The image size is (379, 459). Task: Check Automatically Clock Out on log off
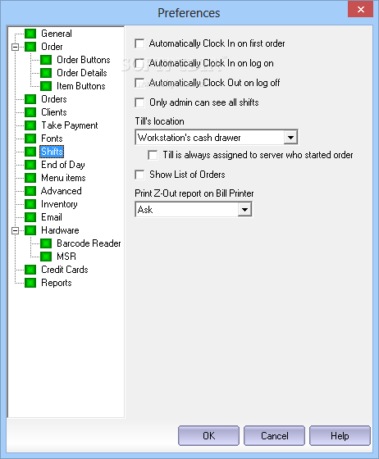(x=139, y=83)
